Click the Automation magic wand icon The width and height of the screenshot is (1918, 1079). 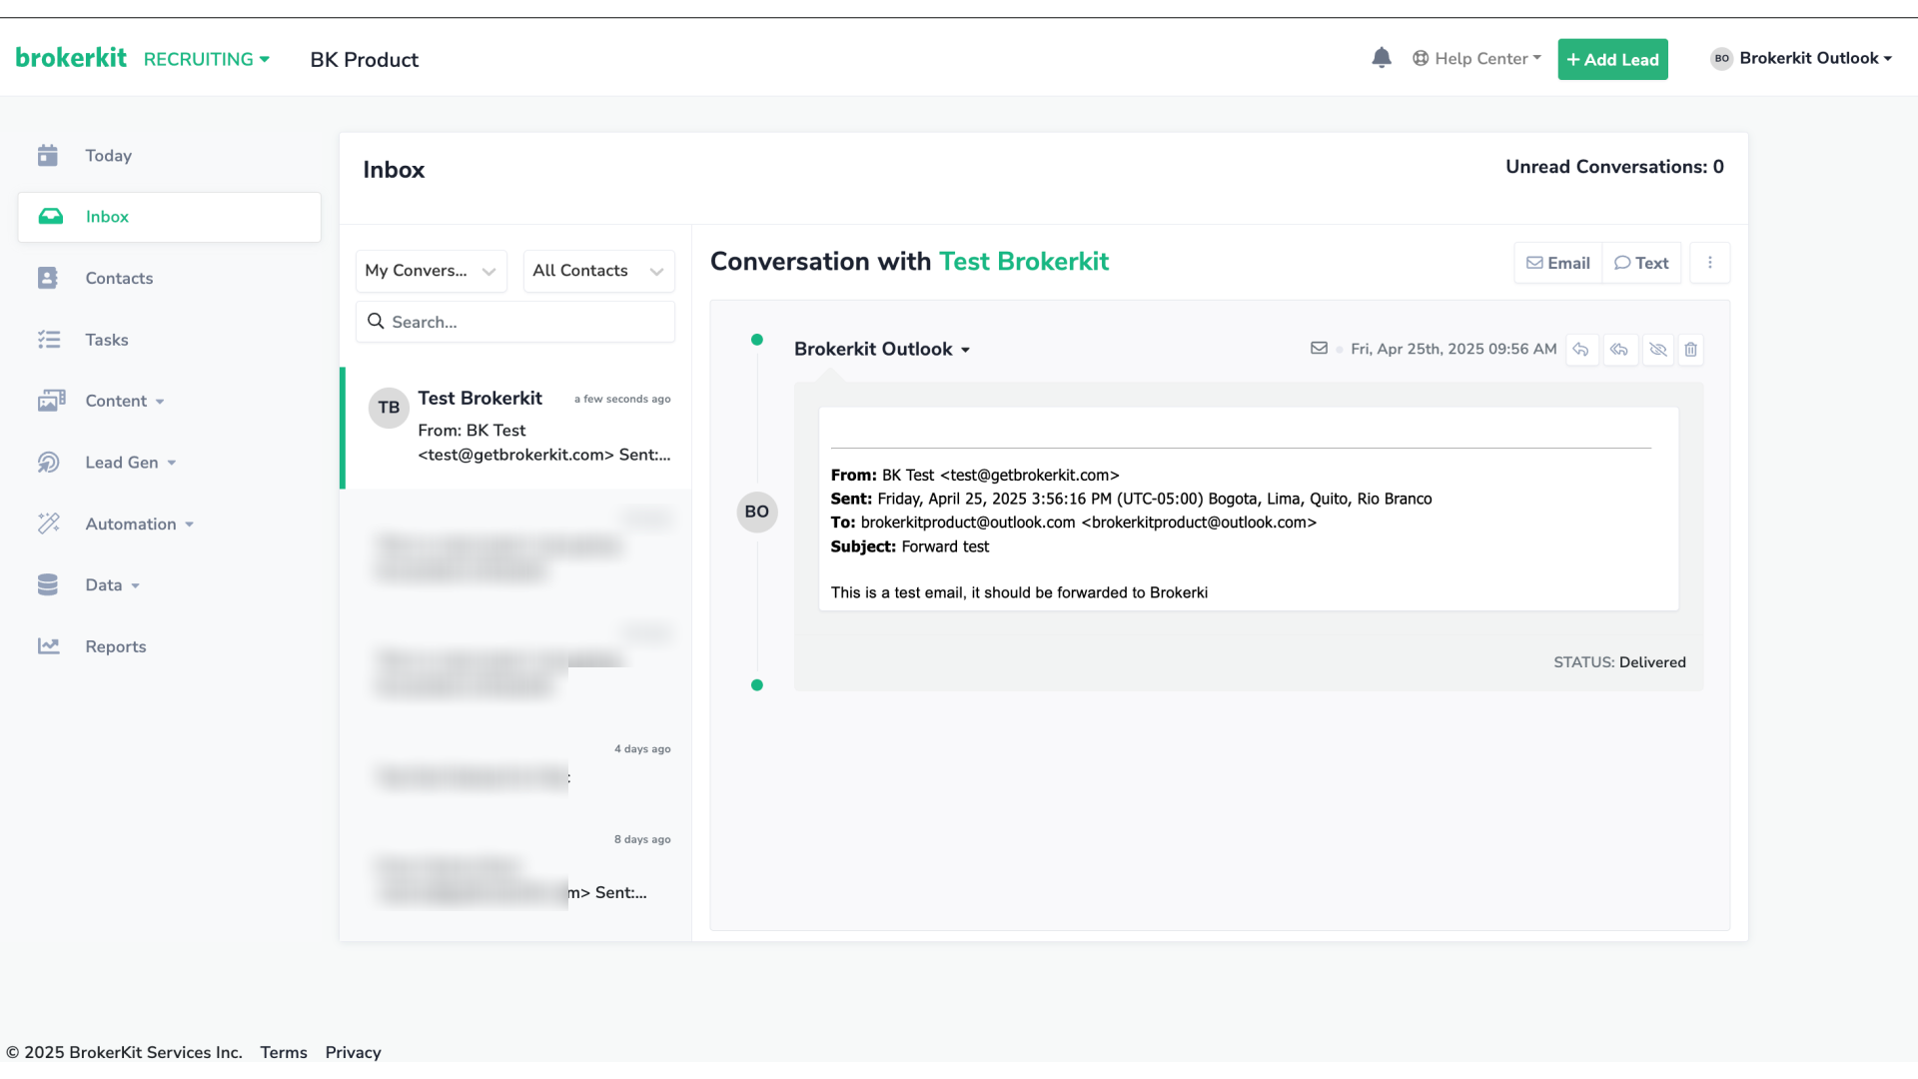click(49, 524)
